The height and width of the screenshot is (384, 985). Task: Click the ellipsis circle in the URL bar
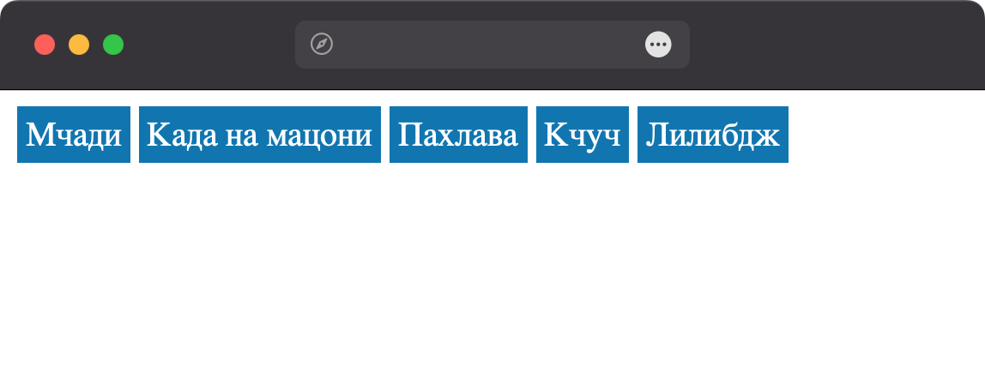pos(658,45)
